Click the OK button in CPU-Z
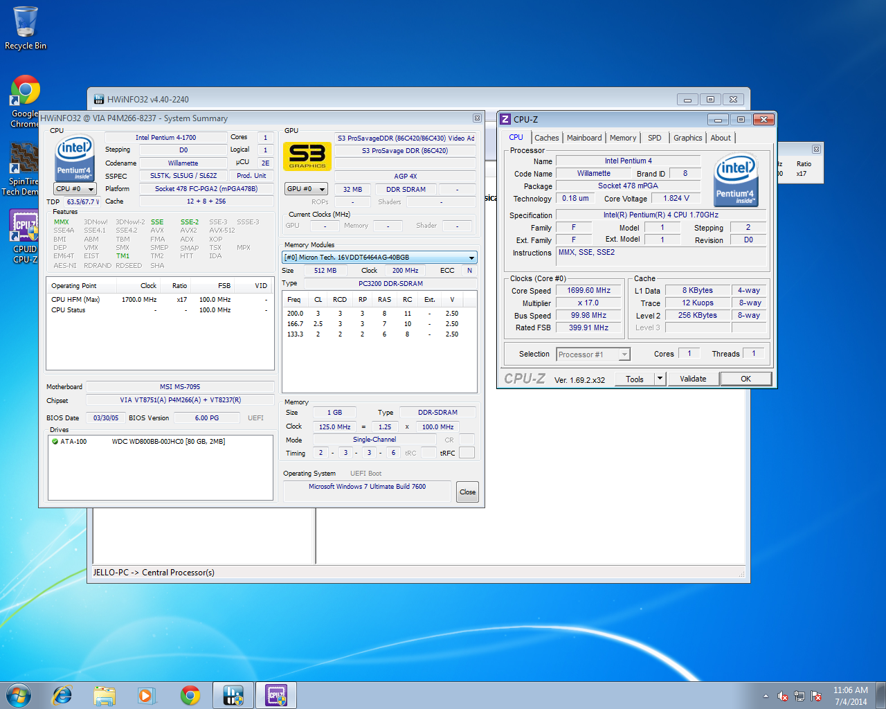The height and width of the screenshot is (709, 886). (x=745, y=379)
